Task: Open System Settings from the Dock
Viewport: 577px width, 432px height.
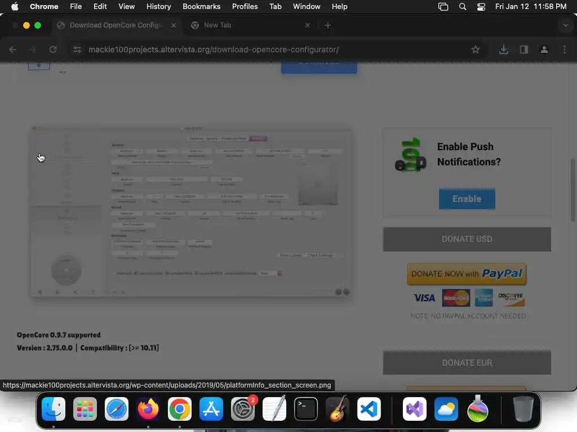Action: click(x=243, y=409)
